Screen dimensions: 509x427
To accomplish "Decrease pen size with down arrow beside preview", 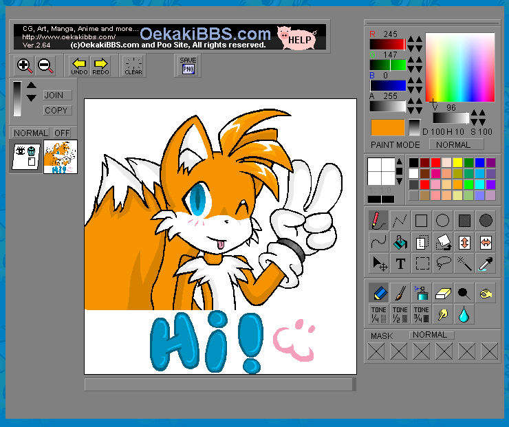I will point(400,181).
